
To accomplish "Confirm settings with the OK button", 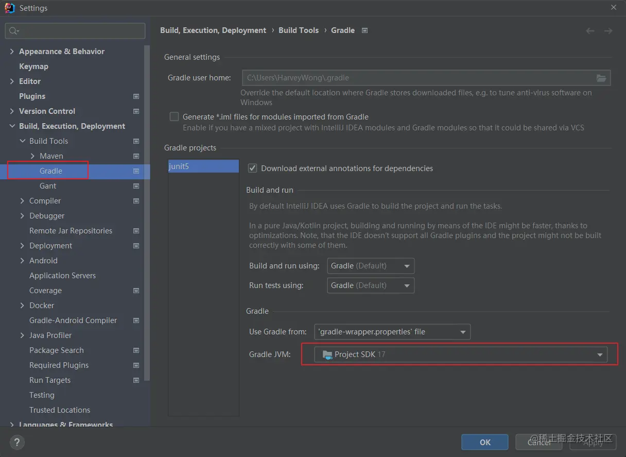I will point(485,442).
